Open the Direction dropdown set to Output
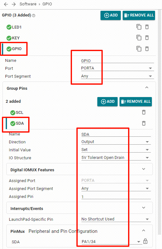The image size is (162, 249). point(116,142)
